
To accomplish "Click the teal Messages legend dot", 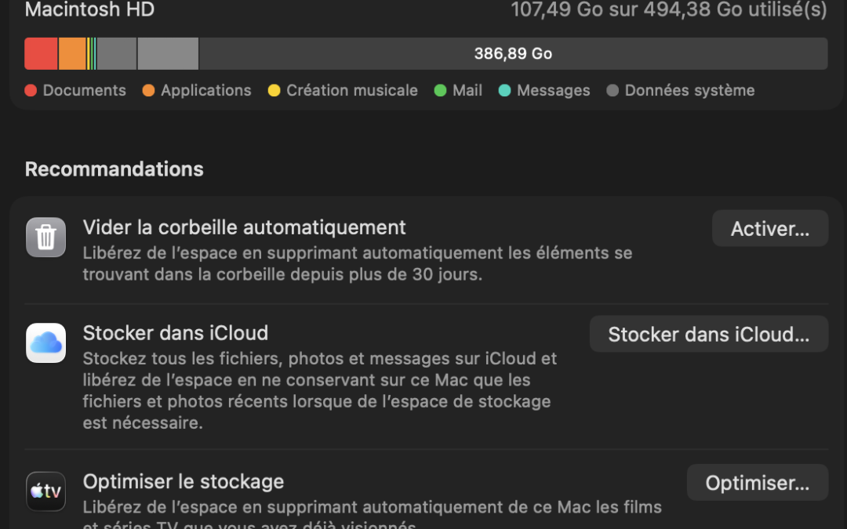I will tap(504, 91).
